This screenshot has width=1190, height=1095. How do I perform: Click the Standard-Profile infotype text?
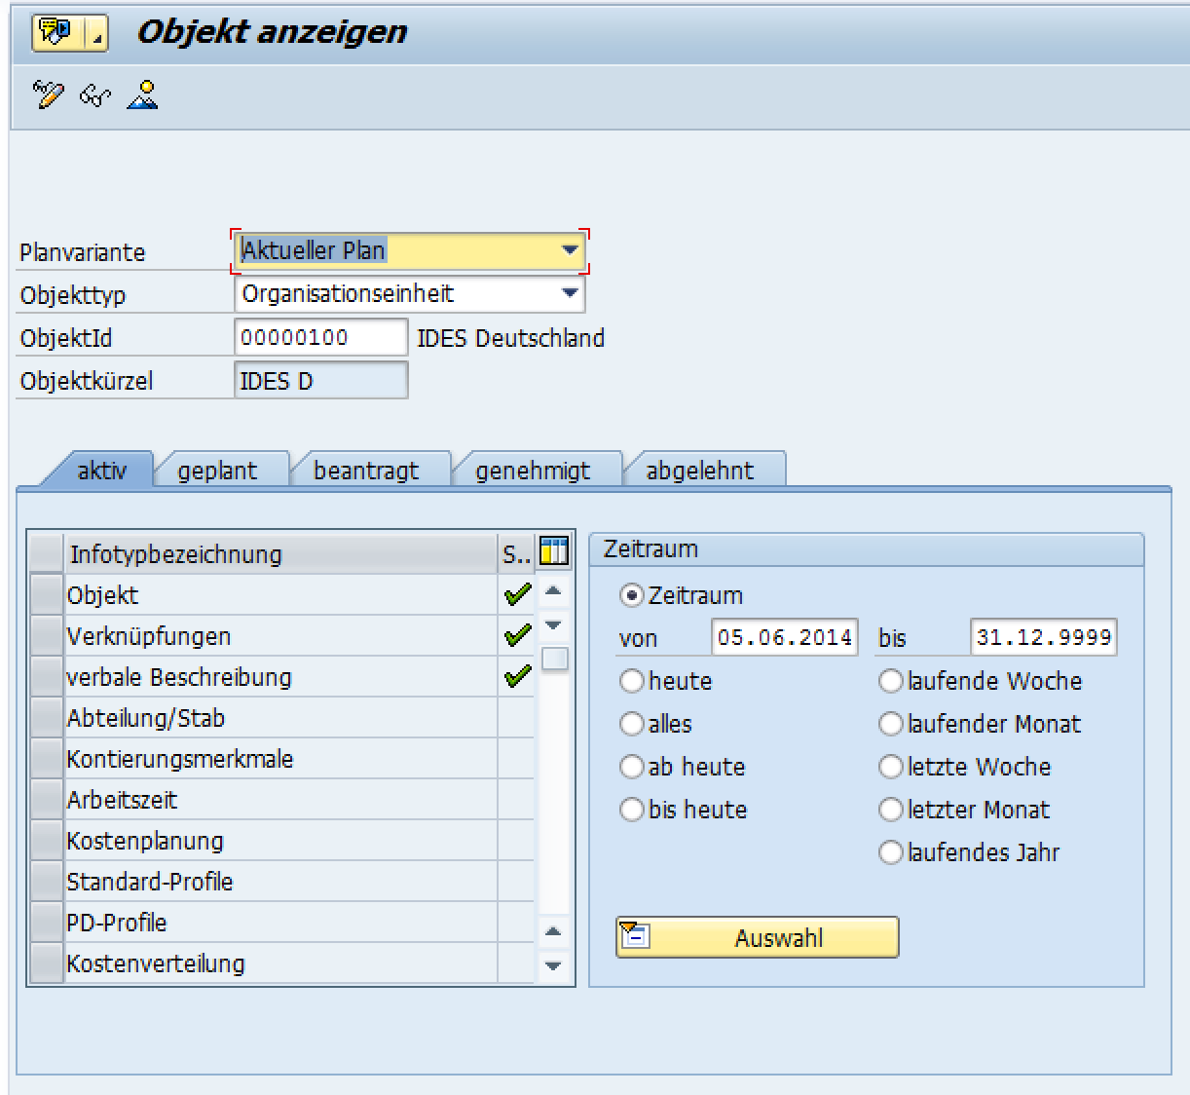pyautogui.click(x=149, y=882)
